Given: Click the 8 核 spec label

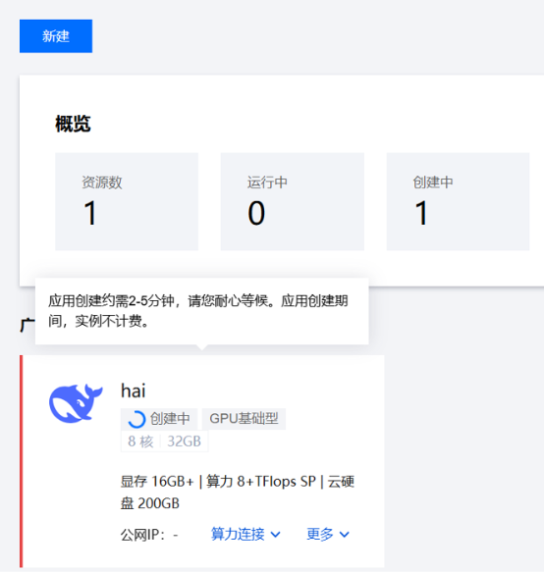Looking at the screenshot, I should 140,442.
